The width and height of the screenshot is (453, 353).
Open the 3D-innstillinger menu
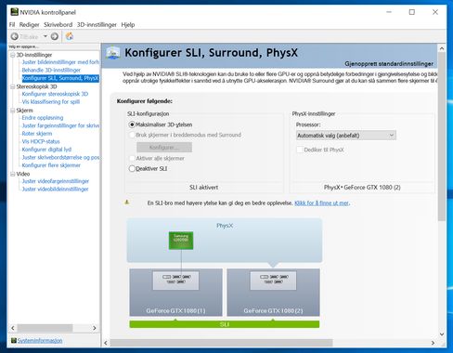tap(97, 25)
